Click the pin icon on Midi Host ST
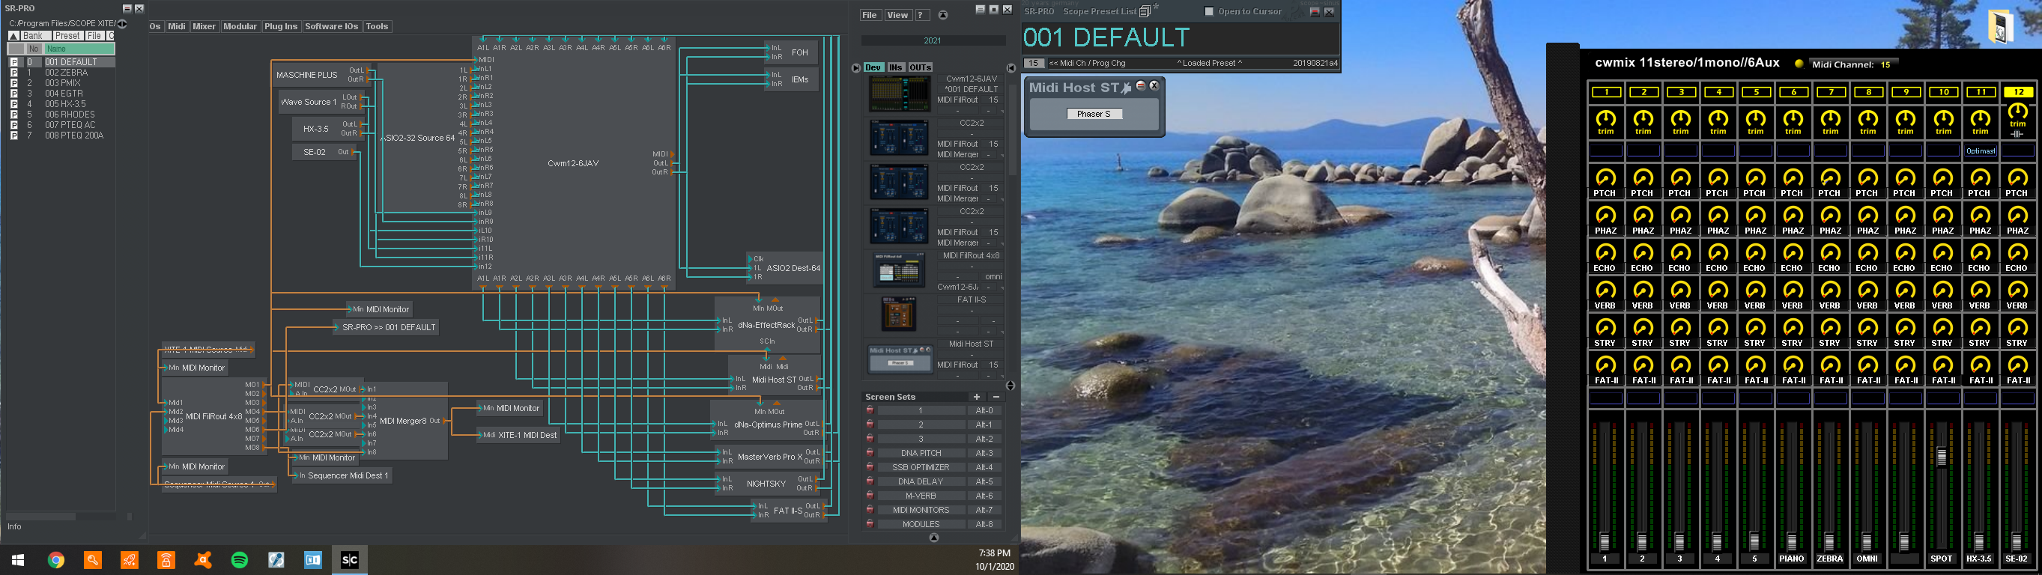This screenshot has width=2042, height=575. pyautogui.click(x=1127, y=87)
